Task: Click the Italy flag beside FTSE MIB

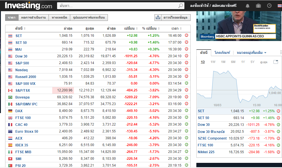Action: tap(10, 152)
